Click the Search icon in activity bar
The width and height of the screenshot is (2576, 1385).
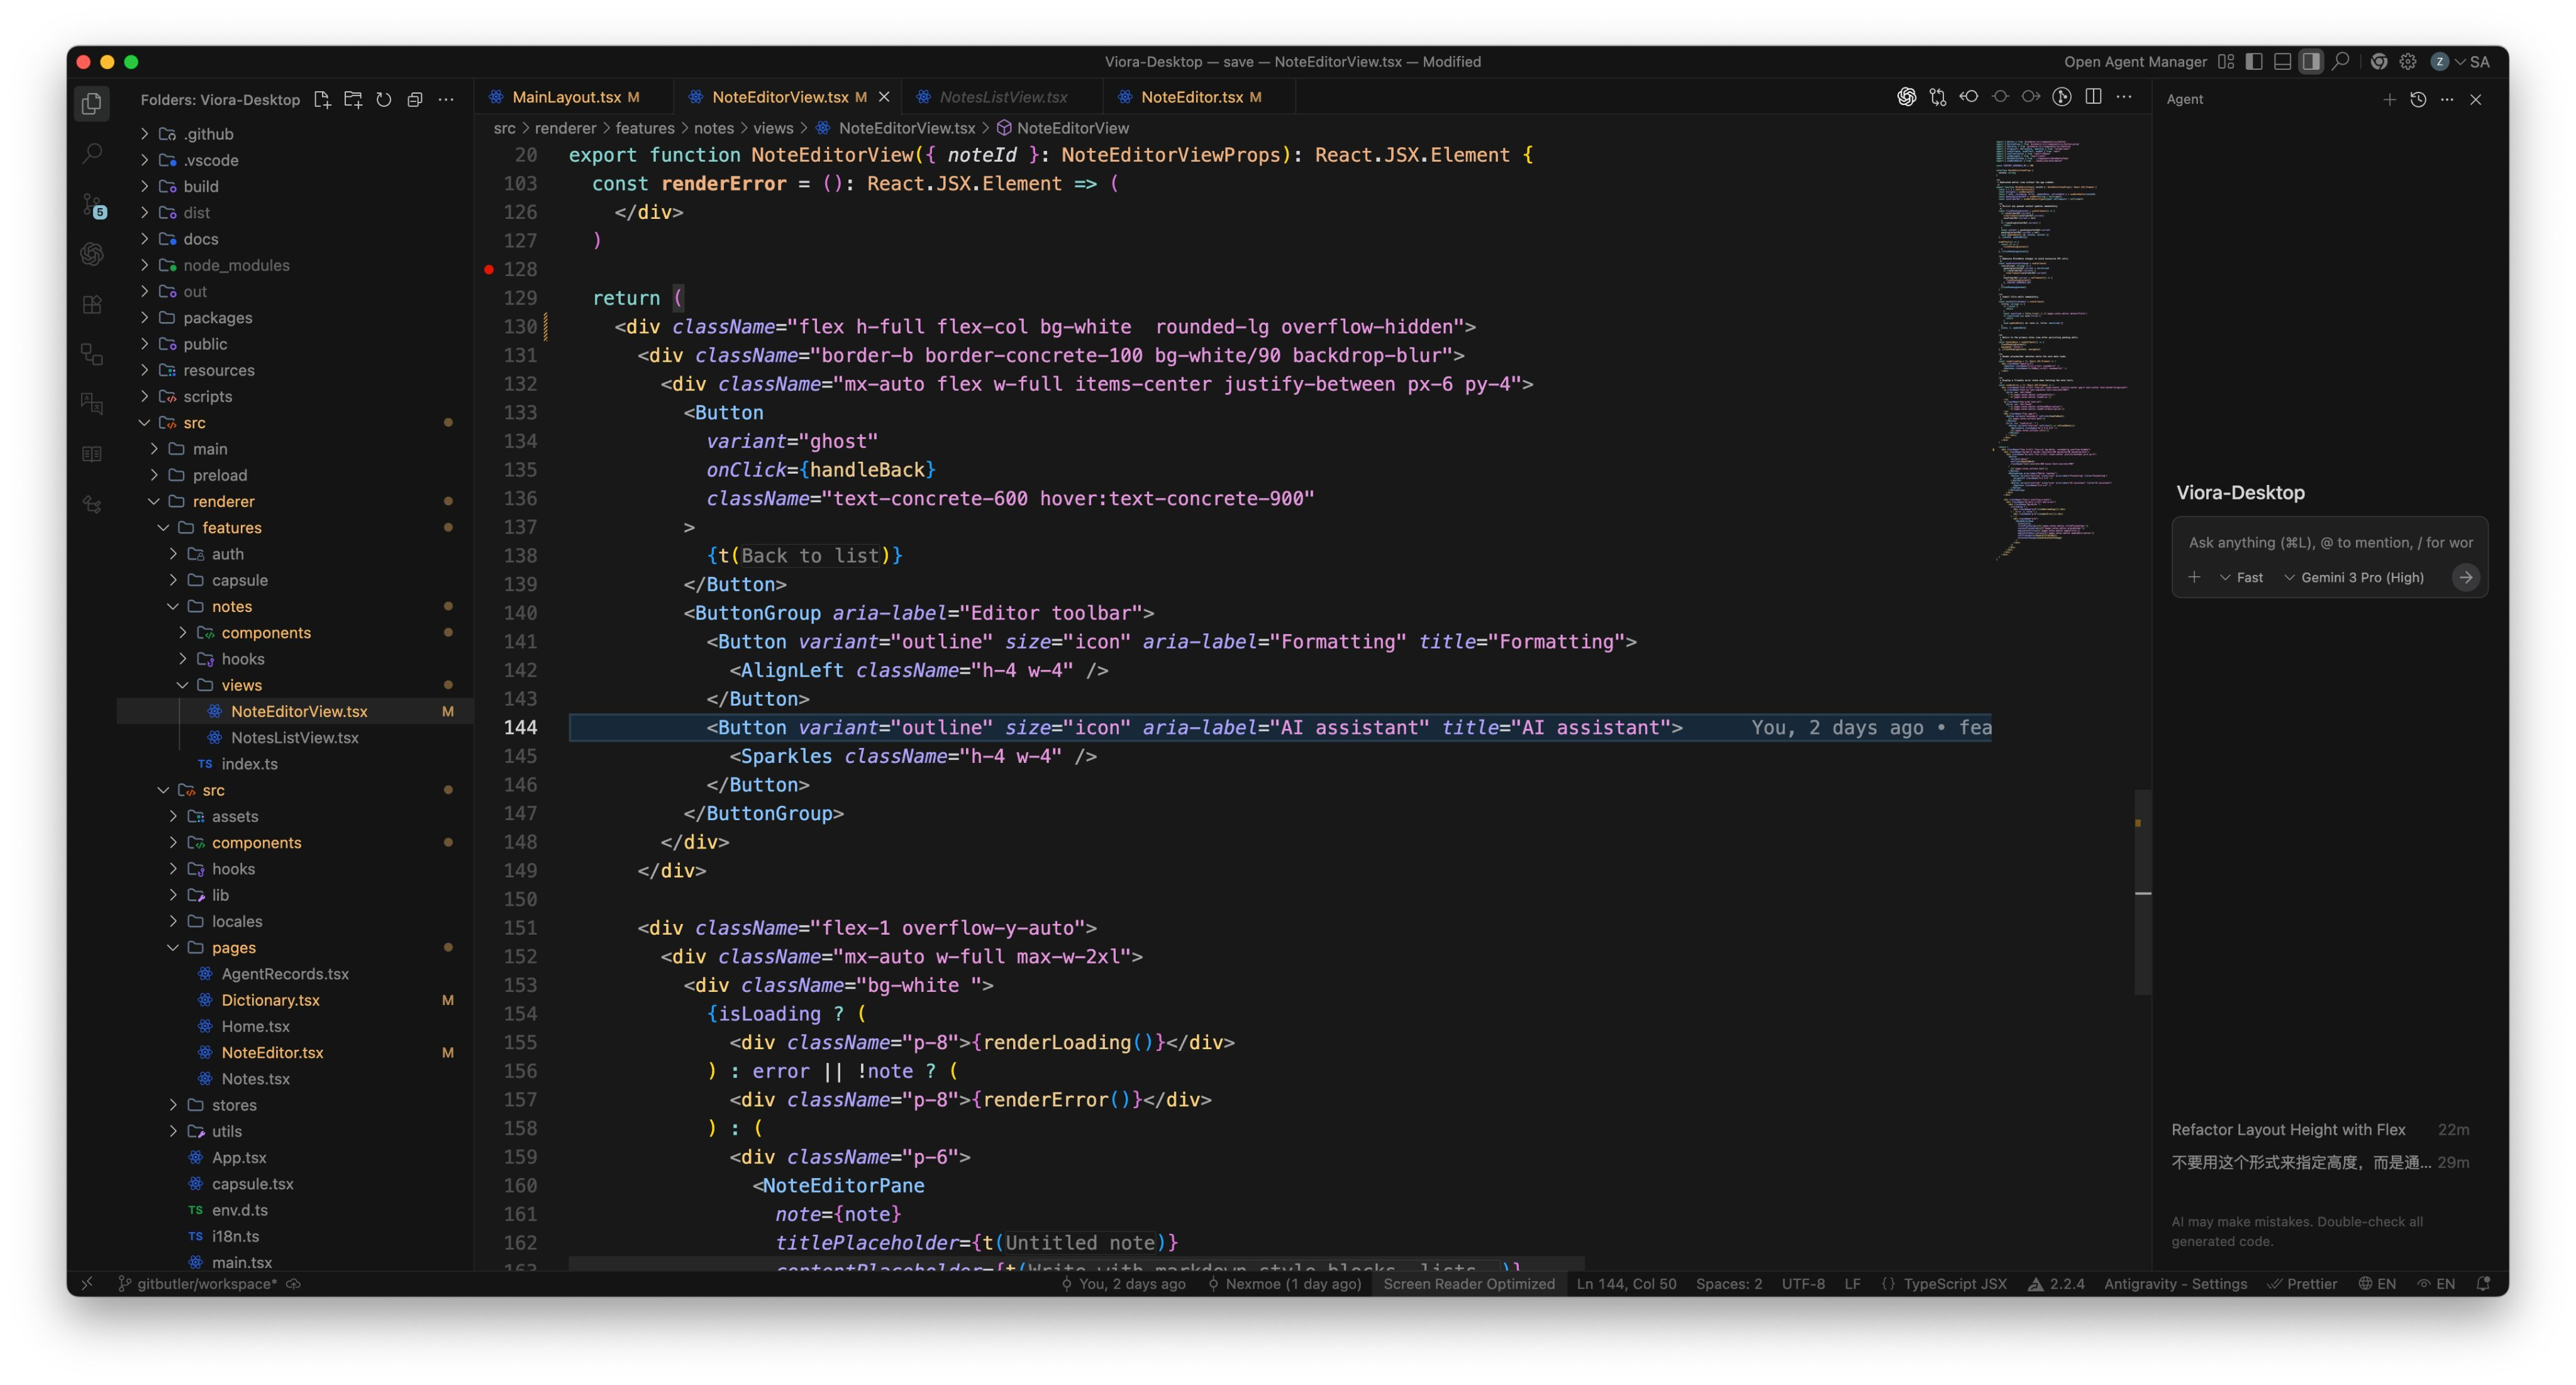point(92,153)
